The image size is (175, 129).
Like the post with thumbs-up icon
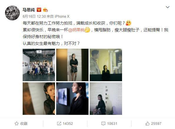pyautogui.click(x=147, y=123)
